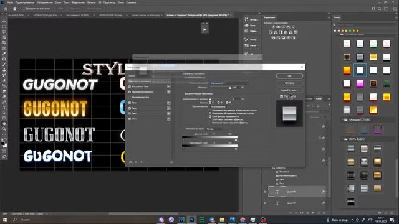Hide the bottom text layer via eye icon
The height and width of the screenshot is (224, 399).
pos(265,203)
